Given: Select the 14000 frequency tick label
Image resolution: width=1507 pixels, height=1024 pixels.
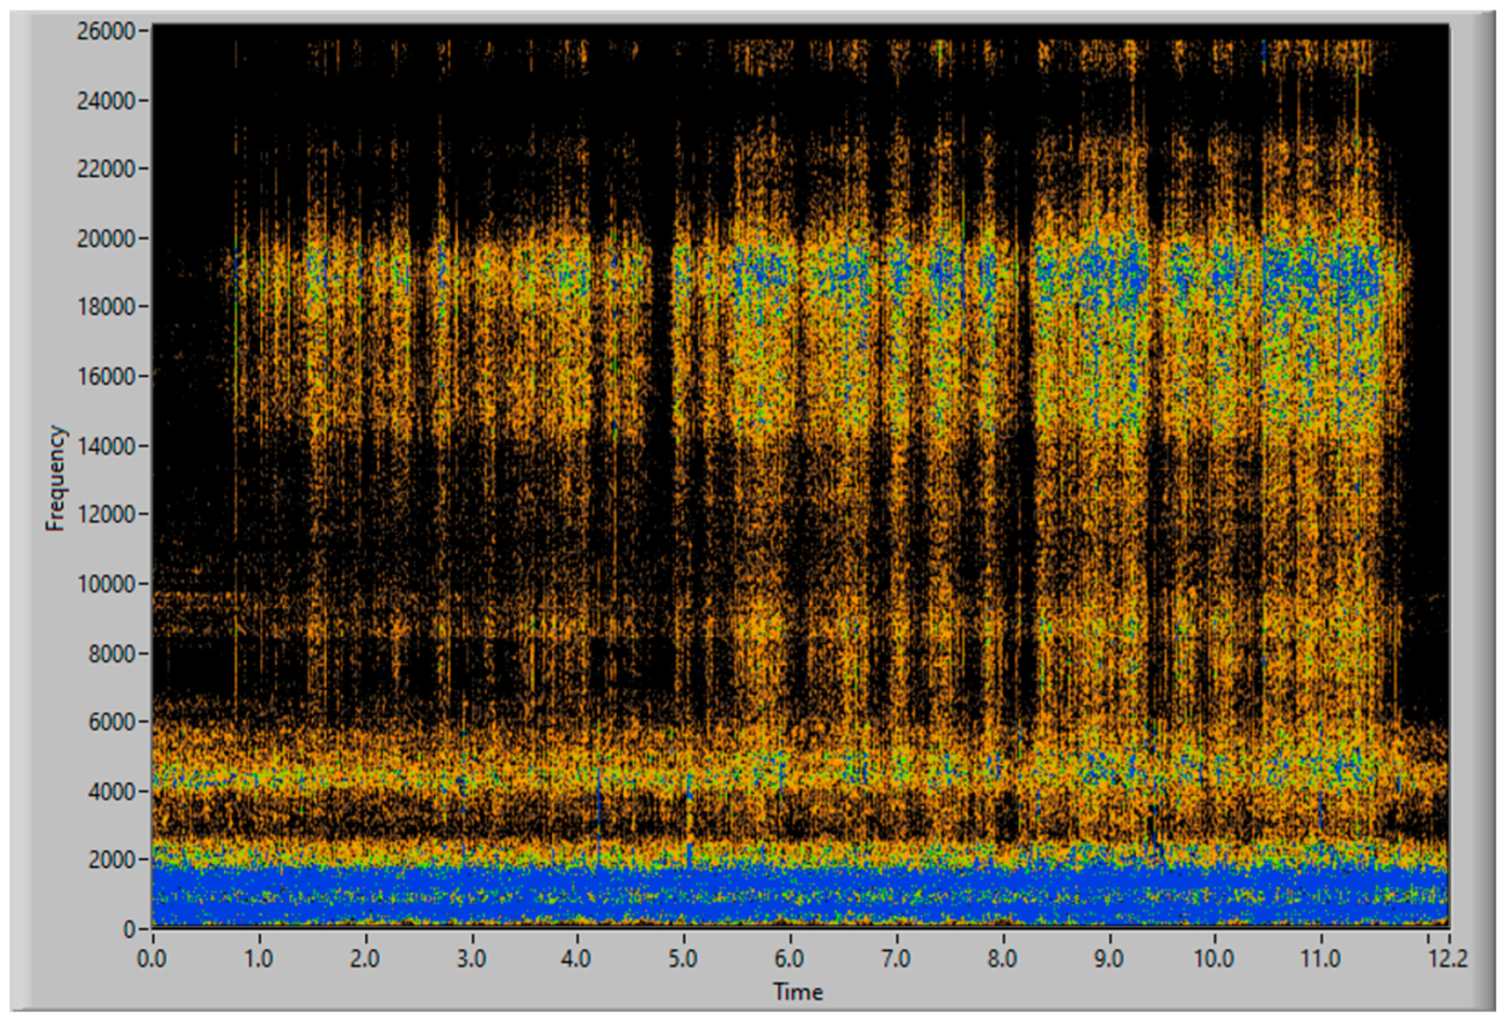Looking at the screenshot, I should [x=105, y=446].
